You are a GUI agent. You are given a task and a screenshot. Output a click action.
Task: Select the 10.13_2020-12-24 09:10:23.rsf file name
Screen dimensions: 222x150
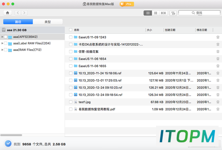[x=100, y=88]
